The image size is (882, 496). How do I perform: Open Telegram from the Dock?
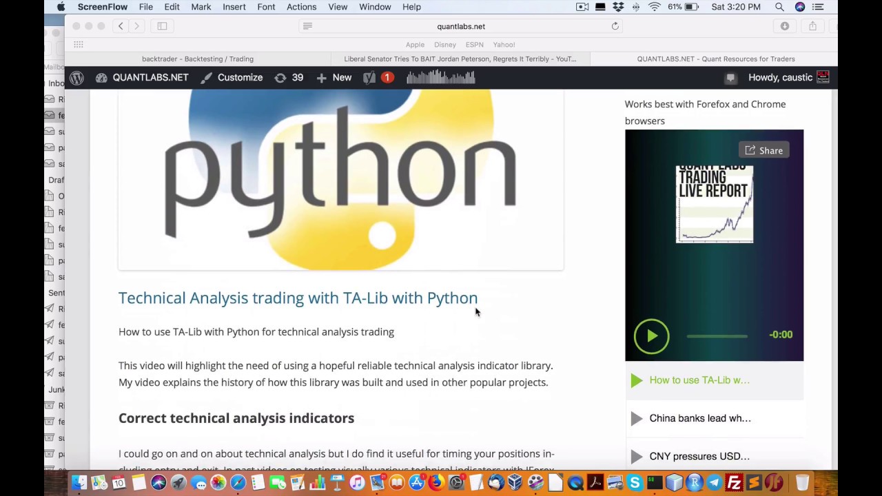(x=714, y=483)
